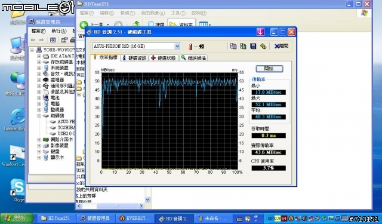Open the 檔案(F) menu in Device Manager
This screenshot has width=382, height=224.
tap(38, 31)
